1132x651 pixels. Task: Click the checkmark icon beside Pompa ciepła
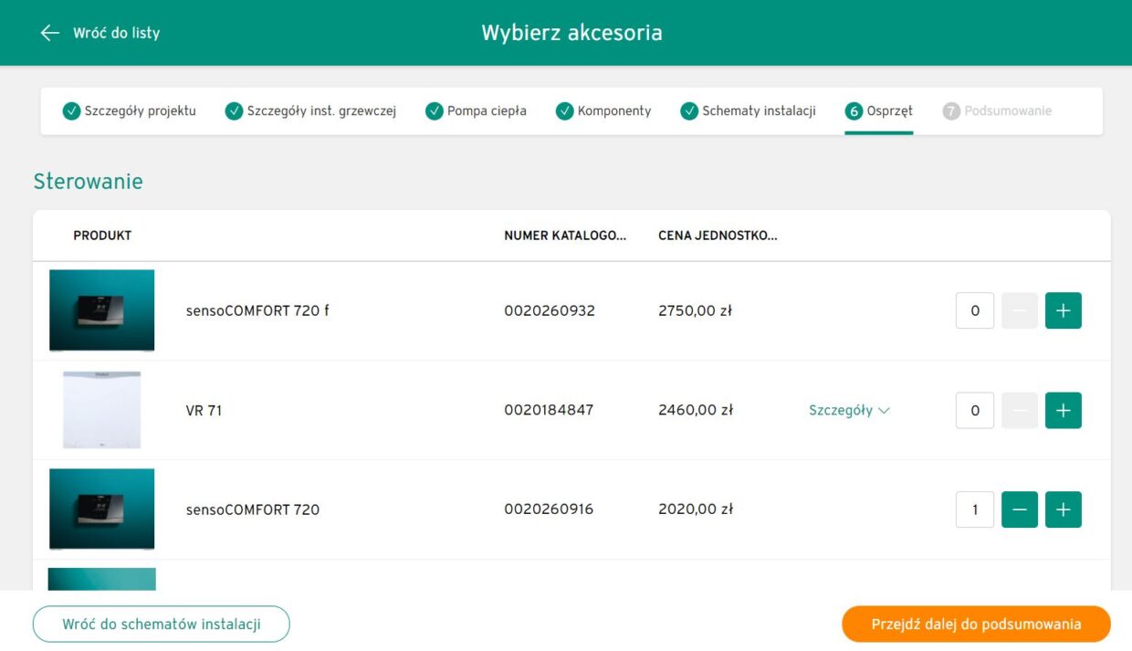click(434, 111)
